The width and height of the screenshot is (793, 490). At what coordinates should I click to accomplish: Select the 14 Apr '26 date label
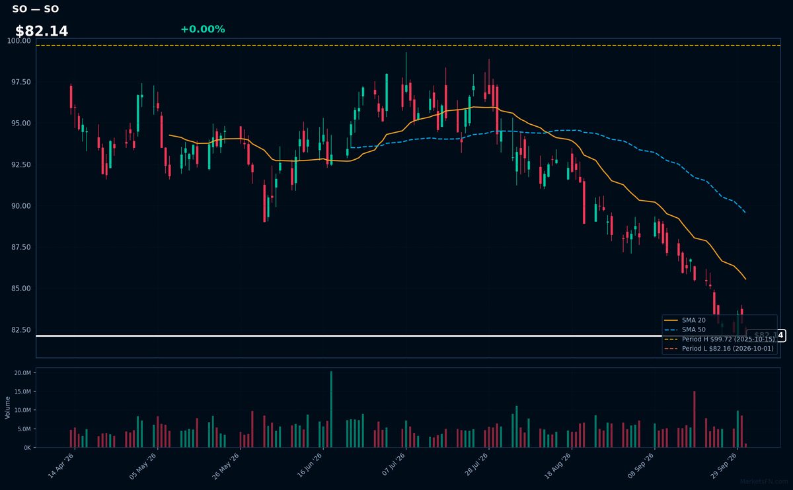61,466
